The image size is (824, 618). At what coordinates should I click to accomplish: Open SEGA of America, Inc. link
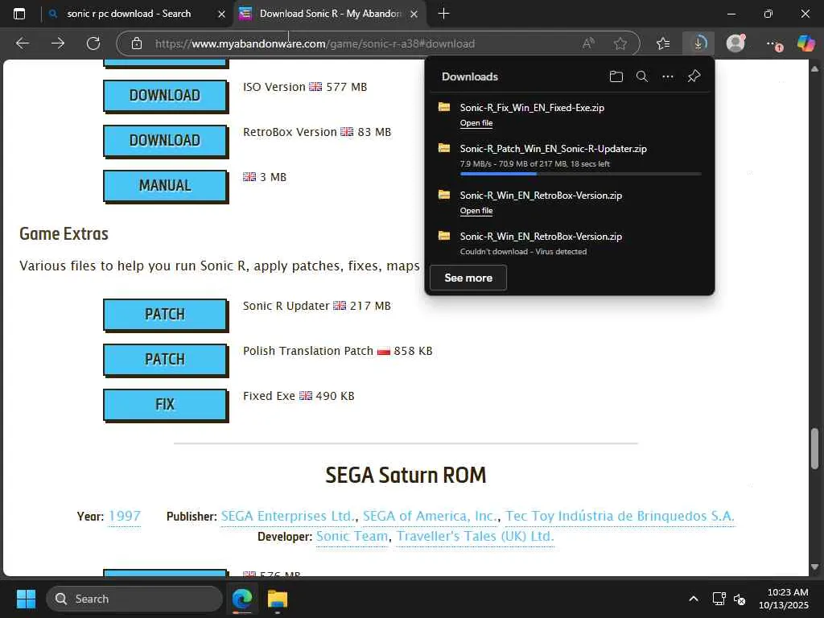coord(431,516)
